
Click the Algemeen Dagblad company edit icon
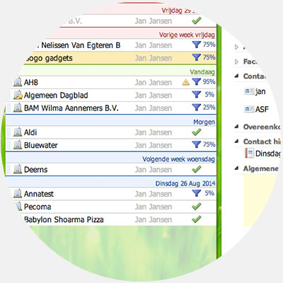click(18, 95)
